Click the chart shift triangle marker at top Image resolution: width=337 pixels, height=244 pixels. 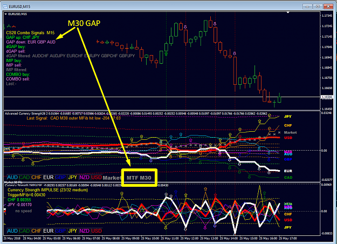(288, 12)
